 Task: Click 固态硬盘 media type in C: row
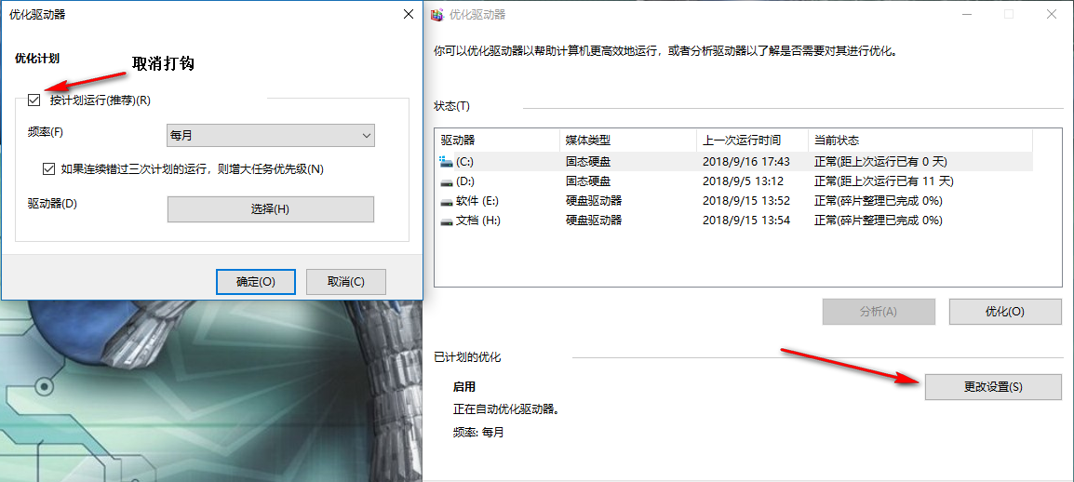(588, 162)
